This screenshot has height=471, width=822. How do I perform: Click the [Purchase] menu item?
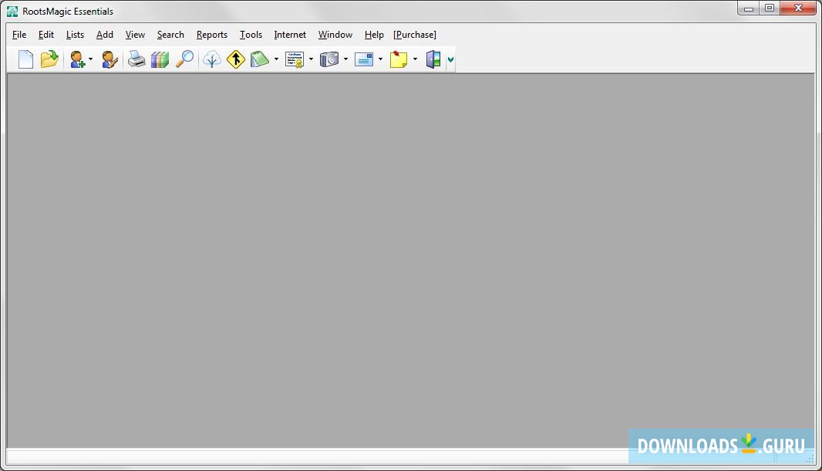(415, 35)
